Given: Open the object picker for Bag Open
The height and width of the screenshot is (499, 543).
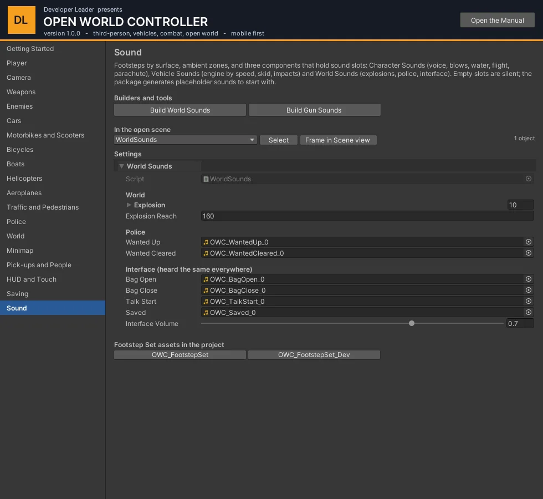Looking at the screenshot, I should pos(529,279).
